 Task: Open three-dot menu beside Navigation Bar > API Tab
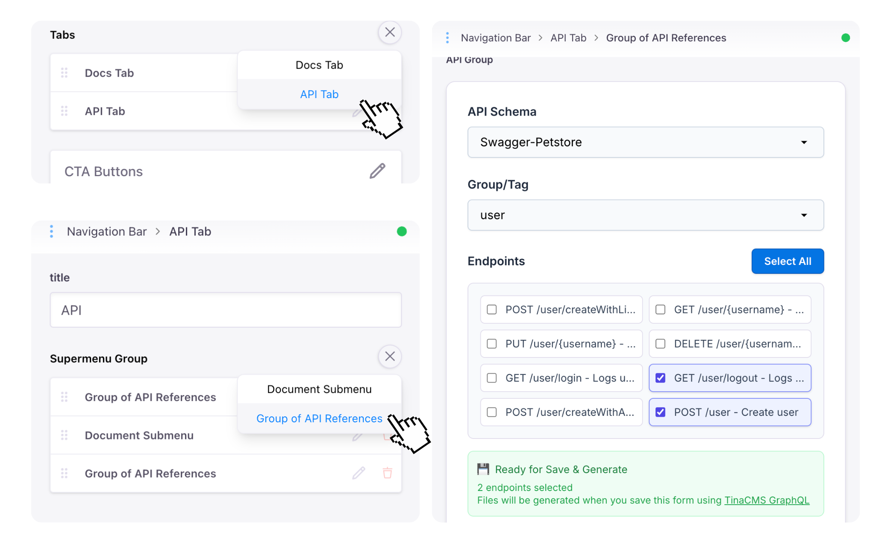(x=52, y=231)
